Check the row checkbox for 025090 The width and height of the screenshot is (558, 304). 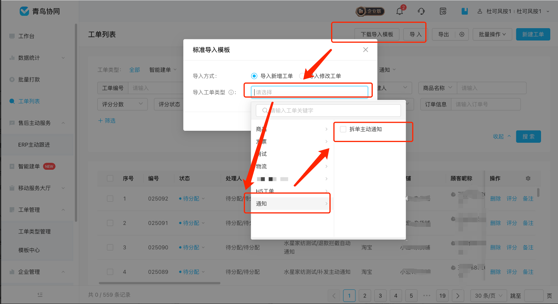[110, 247]
